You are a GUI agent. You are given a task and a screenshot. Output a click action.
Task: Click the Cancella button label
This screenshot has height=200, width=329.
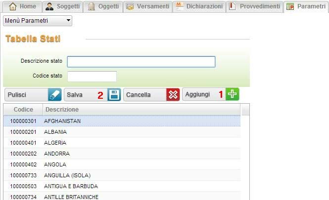point(139,95)
